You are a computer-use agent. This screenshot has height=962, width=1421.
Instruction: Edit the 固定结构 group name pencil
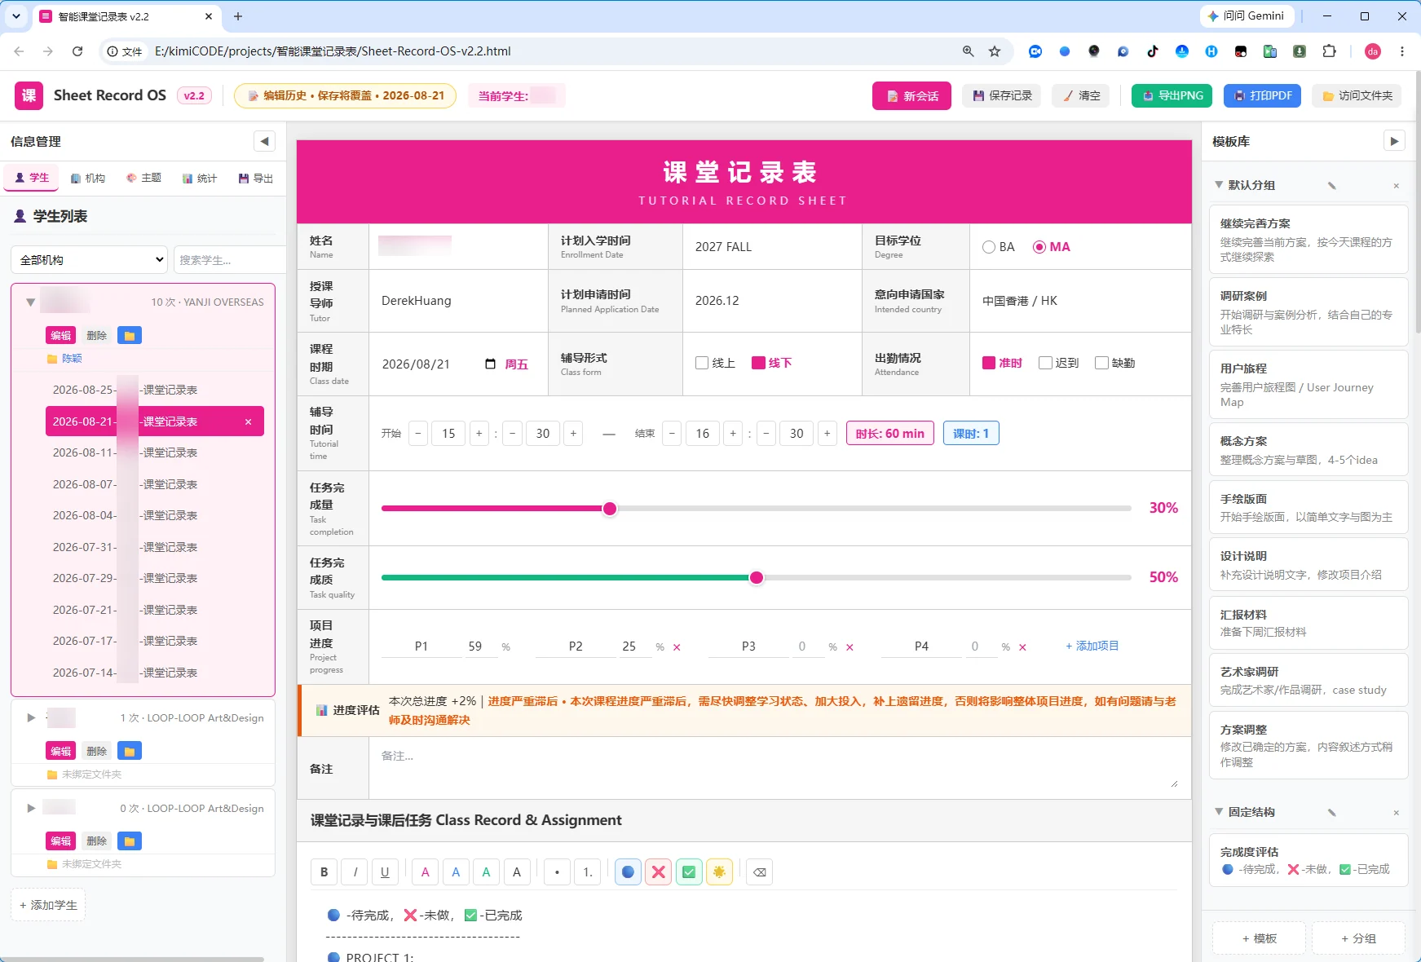tap(1331, 812)
